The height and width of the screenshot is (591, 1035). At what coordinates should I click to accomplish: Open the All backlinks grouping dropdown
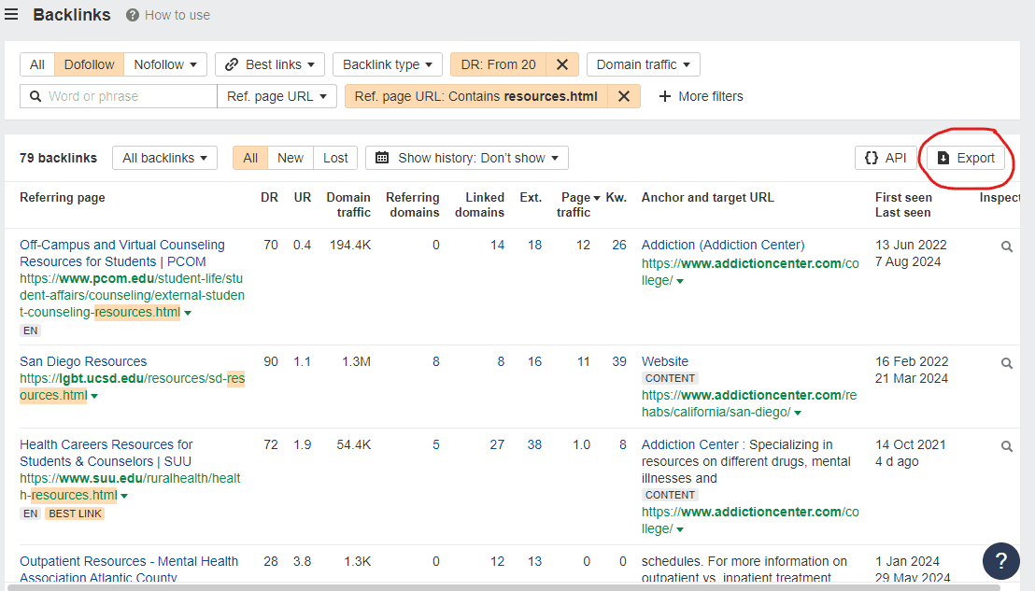click(165, 159)
